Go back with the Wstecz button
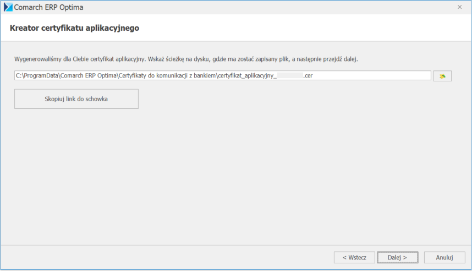472x271 pixels. point(354,257)
